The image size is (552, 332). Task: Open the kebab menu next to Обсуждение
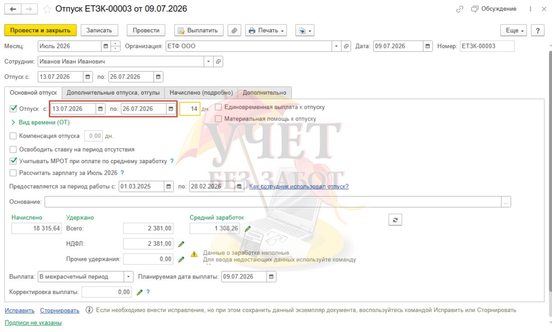[x=530, y=9]
